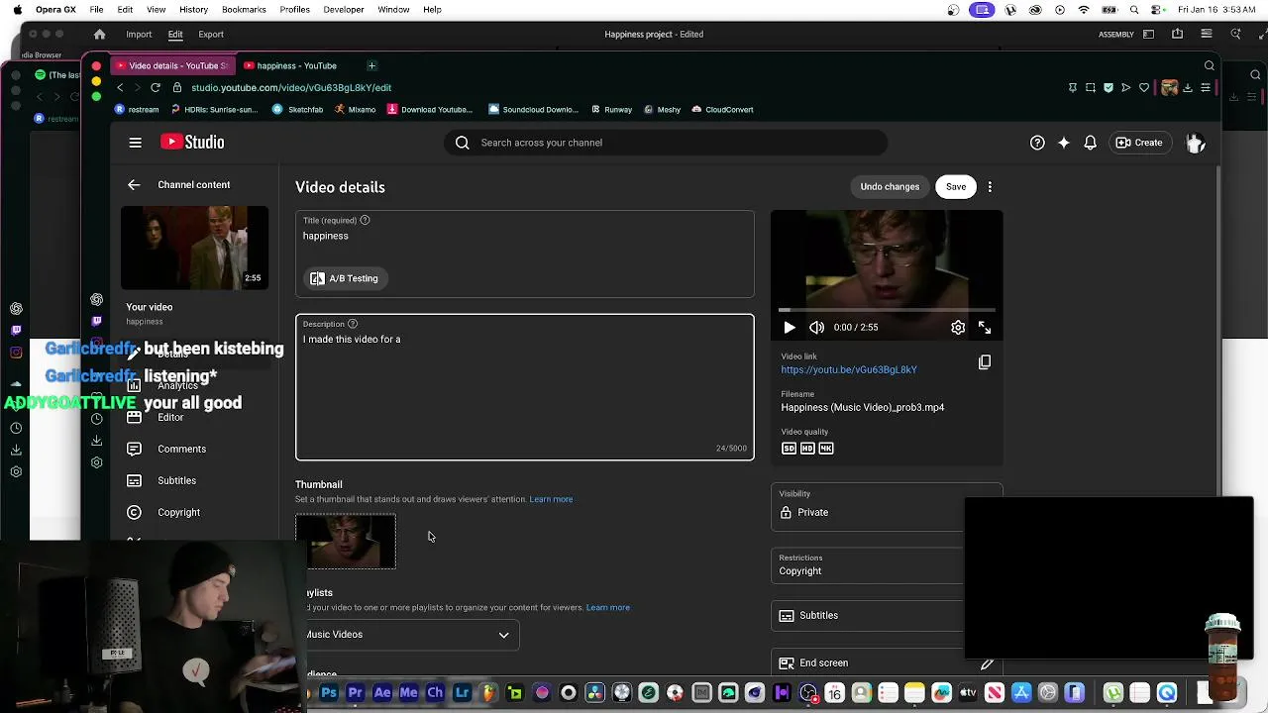
Task: Open the CloudConvert bookmark
Action: tap(723, 110)
